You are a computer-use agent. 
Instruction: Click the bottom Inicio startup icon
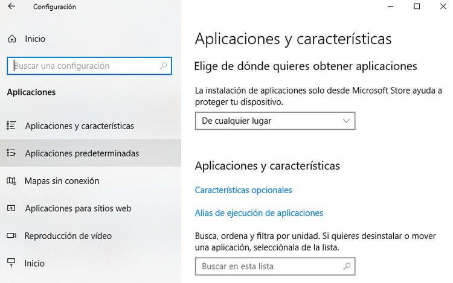point(11,263)
